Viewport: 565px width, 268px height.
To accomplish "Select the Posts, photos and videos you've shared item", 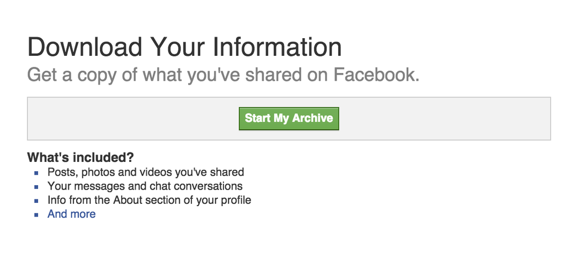I will click(146, 172).
